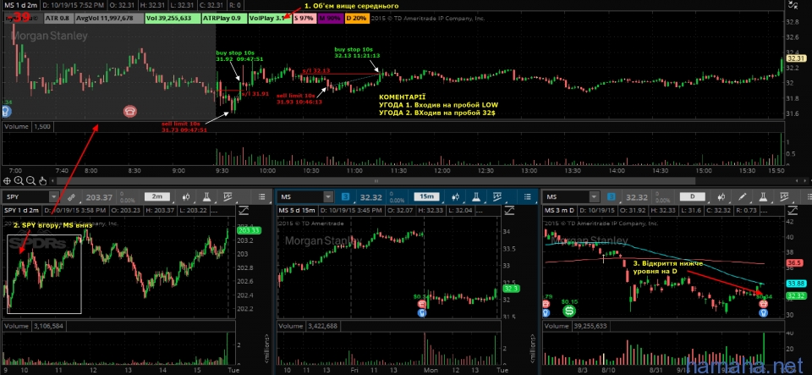Toggle price axis scale icon in MS daily chart
This screenshot has height=375, width=812.
point(793,210)
